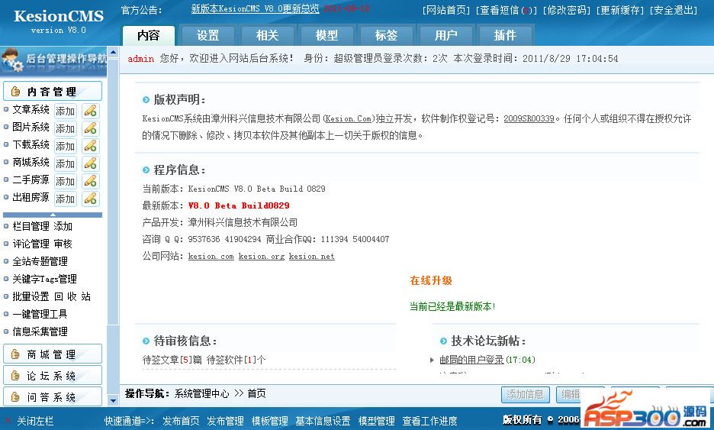Viewport: 714px width, 430px height.
Task: Click the bullet icon next to 待审核信息
Action: (x=146, y=341)
